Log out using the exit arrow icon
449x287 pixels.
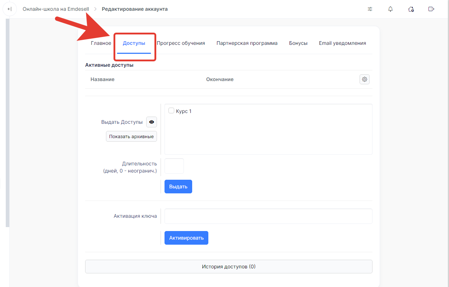click(x=431, y=9)
